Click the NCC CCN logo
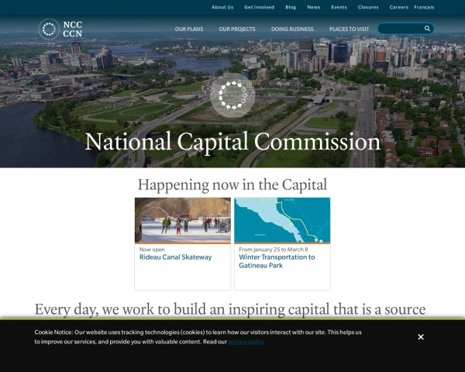Screen dimensions: 465x372 pyautogui.click(x=60, y=29)
